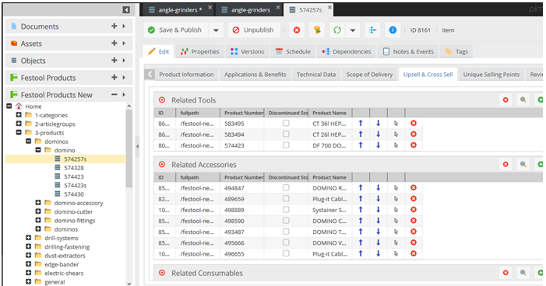Tick Discontinued checkbox for product 583495
Viewport: 546px width, 286px height.
(x=286, y=123)
